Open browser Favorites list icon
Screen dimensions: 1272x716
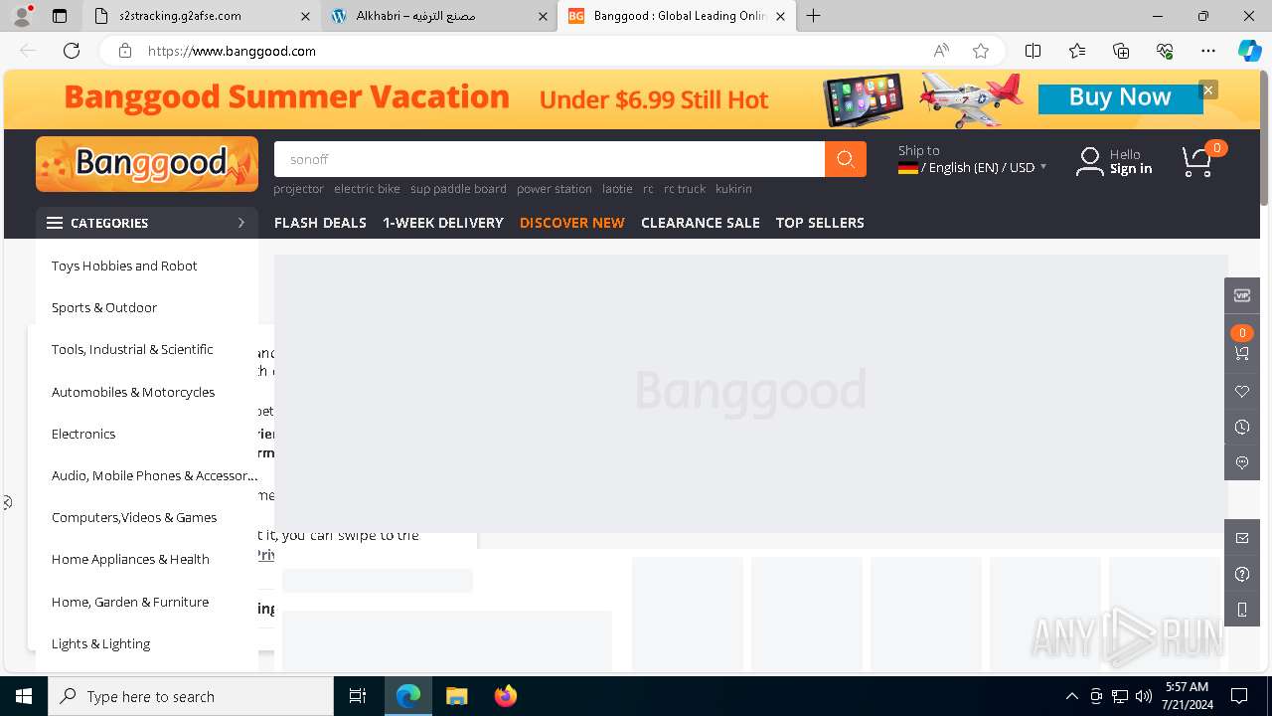coord(1077,51)
